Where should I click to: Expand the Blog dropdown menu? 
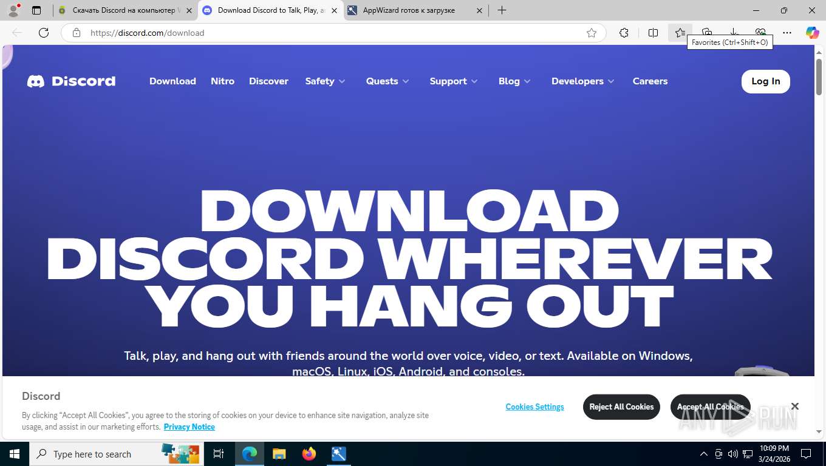point(514,81)
